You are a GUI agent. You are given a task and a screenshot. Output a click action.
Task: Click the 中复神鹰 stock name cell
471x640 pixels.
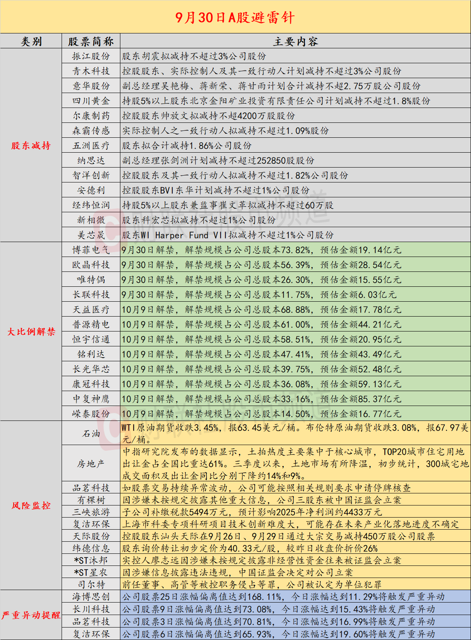point(91,399)
